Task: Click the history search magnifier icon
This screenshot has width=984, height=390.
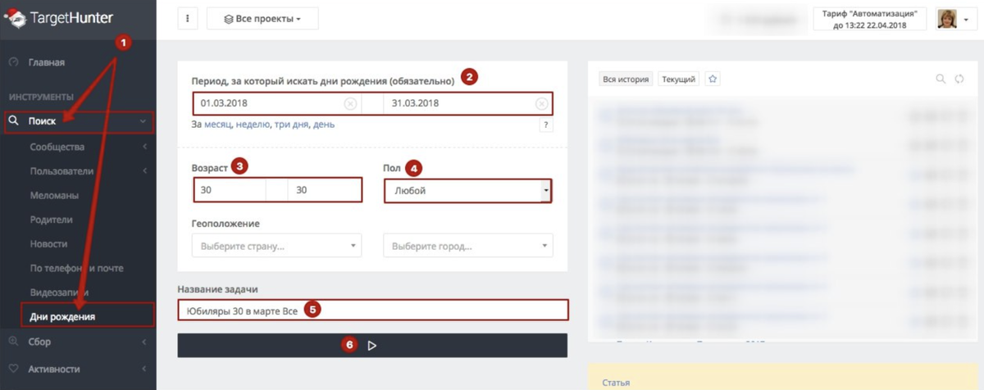Action: pos(941,79)
